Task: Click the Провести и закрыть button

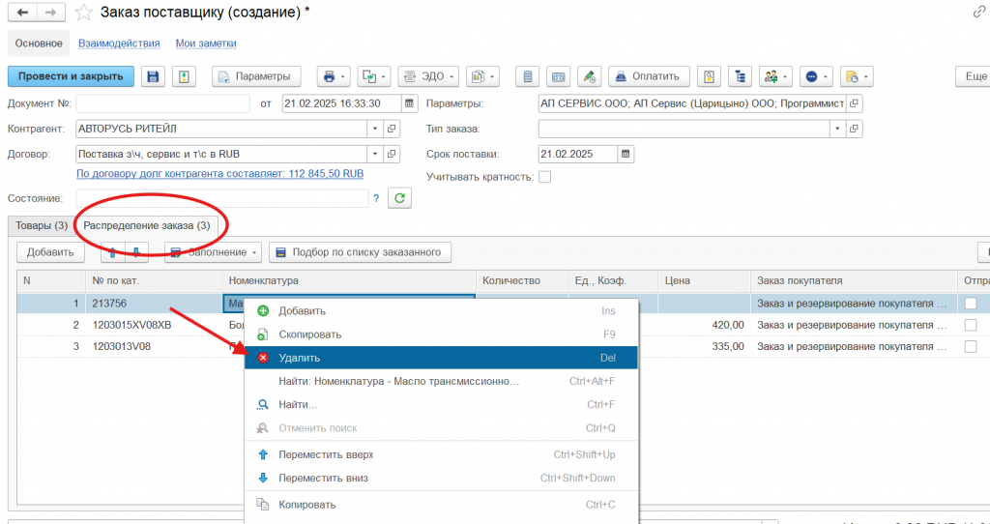Action: [71, 76]
